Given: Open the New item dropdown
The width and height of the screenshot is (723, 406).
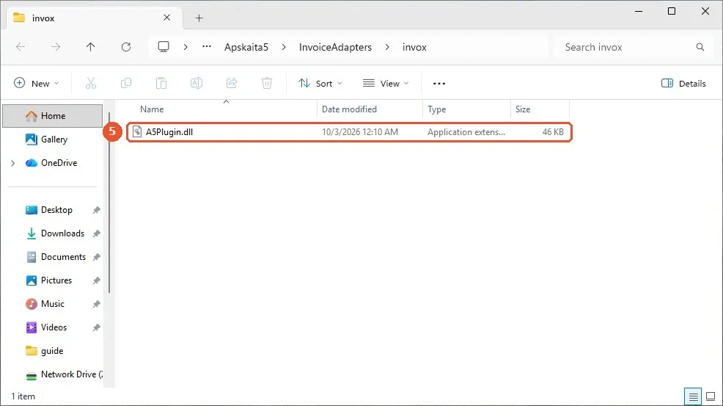Looking at the screenshot, I should [37, 83].
